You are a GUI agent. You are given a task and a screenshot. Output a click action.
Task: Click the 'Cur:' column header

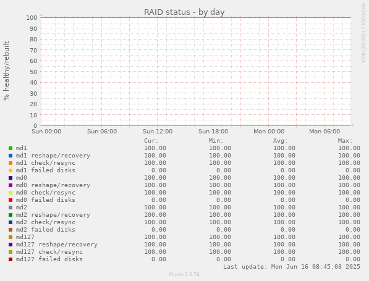151,141
